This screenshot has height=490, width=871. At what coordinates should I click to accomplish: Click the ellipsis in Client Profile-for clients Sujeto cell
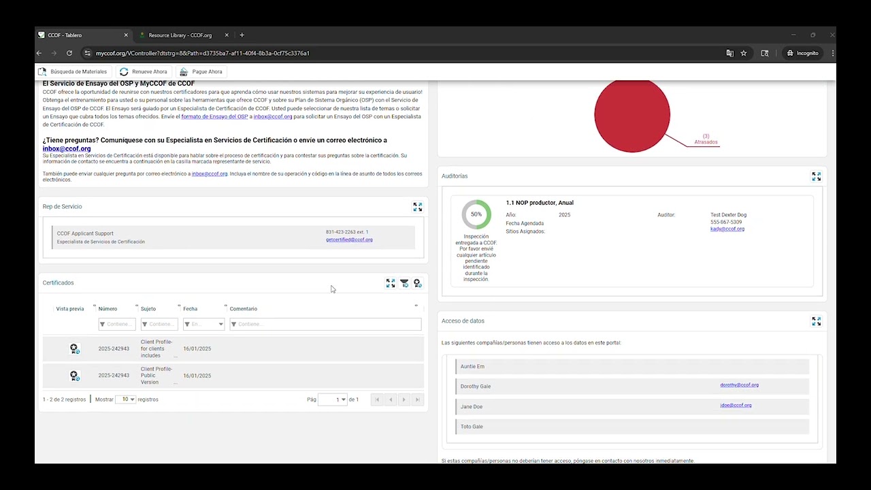[x=176, y=356]
